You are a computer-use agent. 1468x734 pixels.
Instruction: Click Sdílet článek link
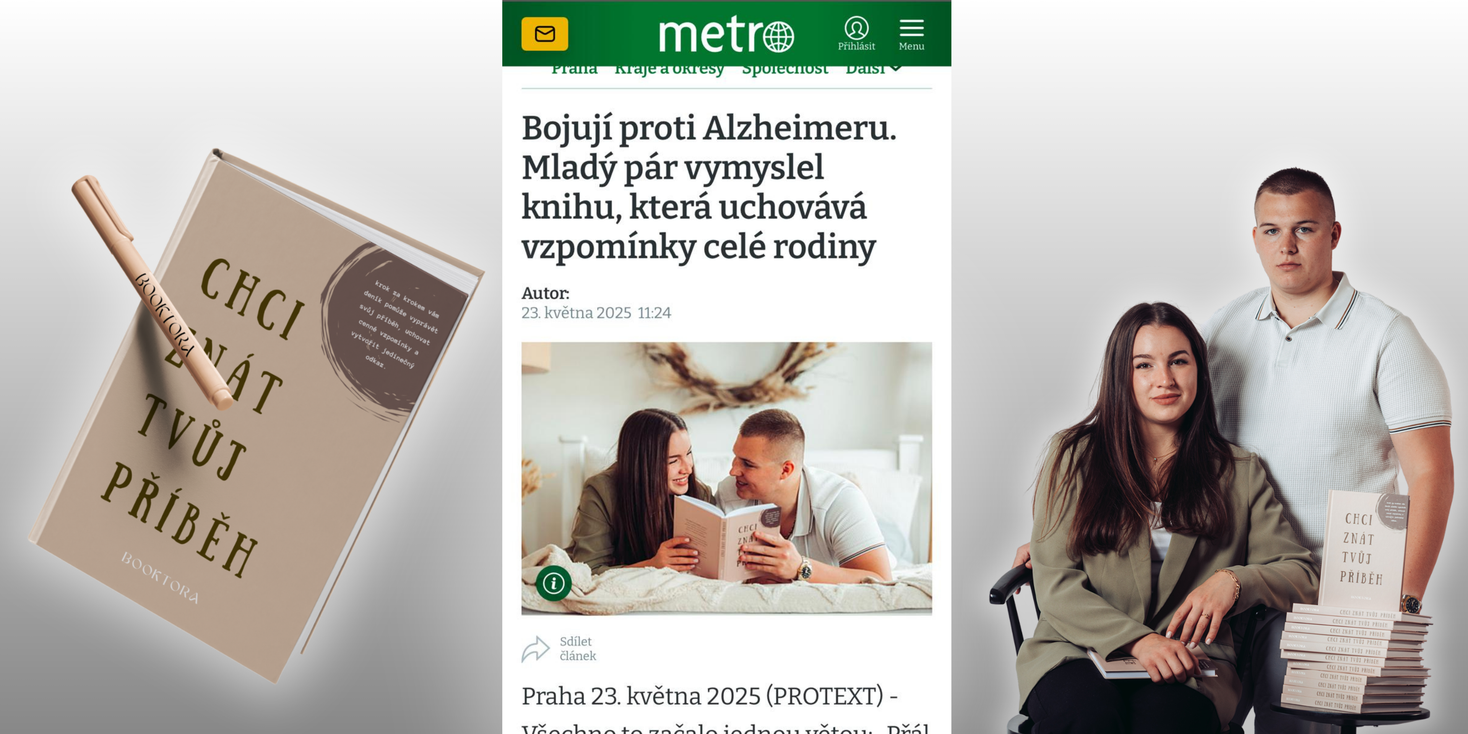coord(577,648)
